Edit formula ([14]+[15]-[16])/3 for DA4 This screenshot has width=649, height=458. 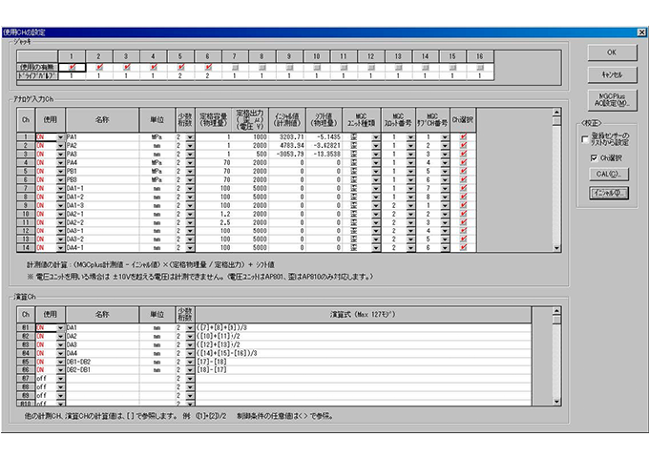point(364,353)
